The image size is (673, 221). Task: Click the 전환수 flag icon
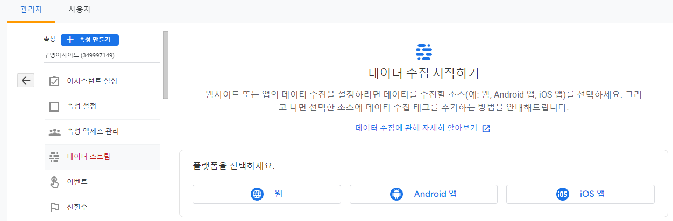pyautogui.click(x=54, y=207)
